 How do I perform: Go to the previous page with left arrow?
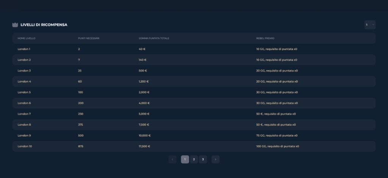tap(172, 159)
